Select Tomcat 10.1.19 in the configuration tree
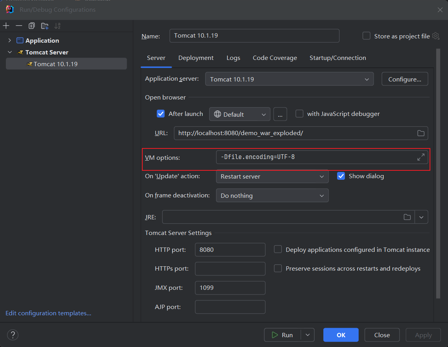The image size is (448, 347). pyautogui.click(x=66, y=64)
